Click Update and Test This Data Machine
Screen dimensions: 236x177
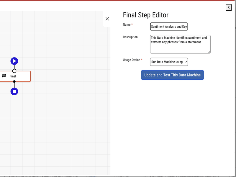point(172,75)
